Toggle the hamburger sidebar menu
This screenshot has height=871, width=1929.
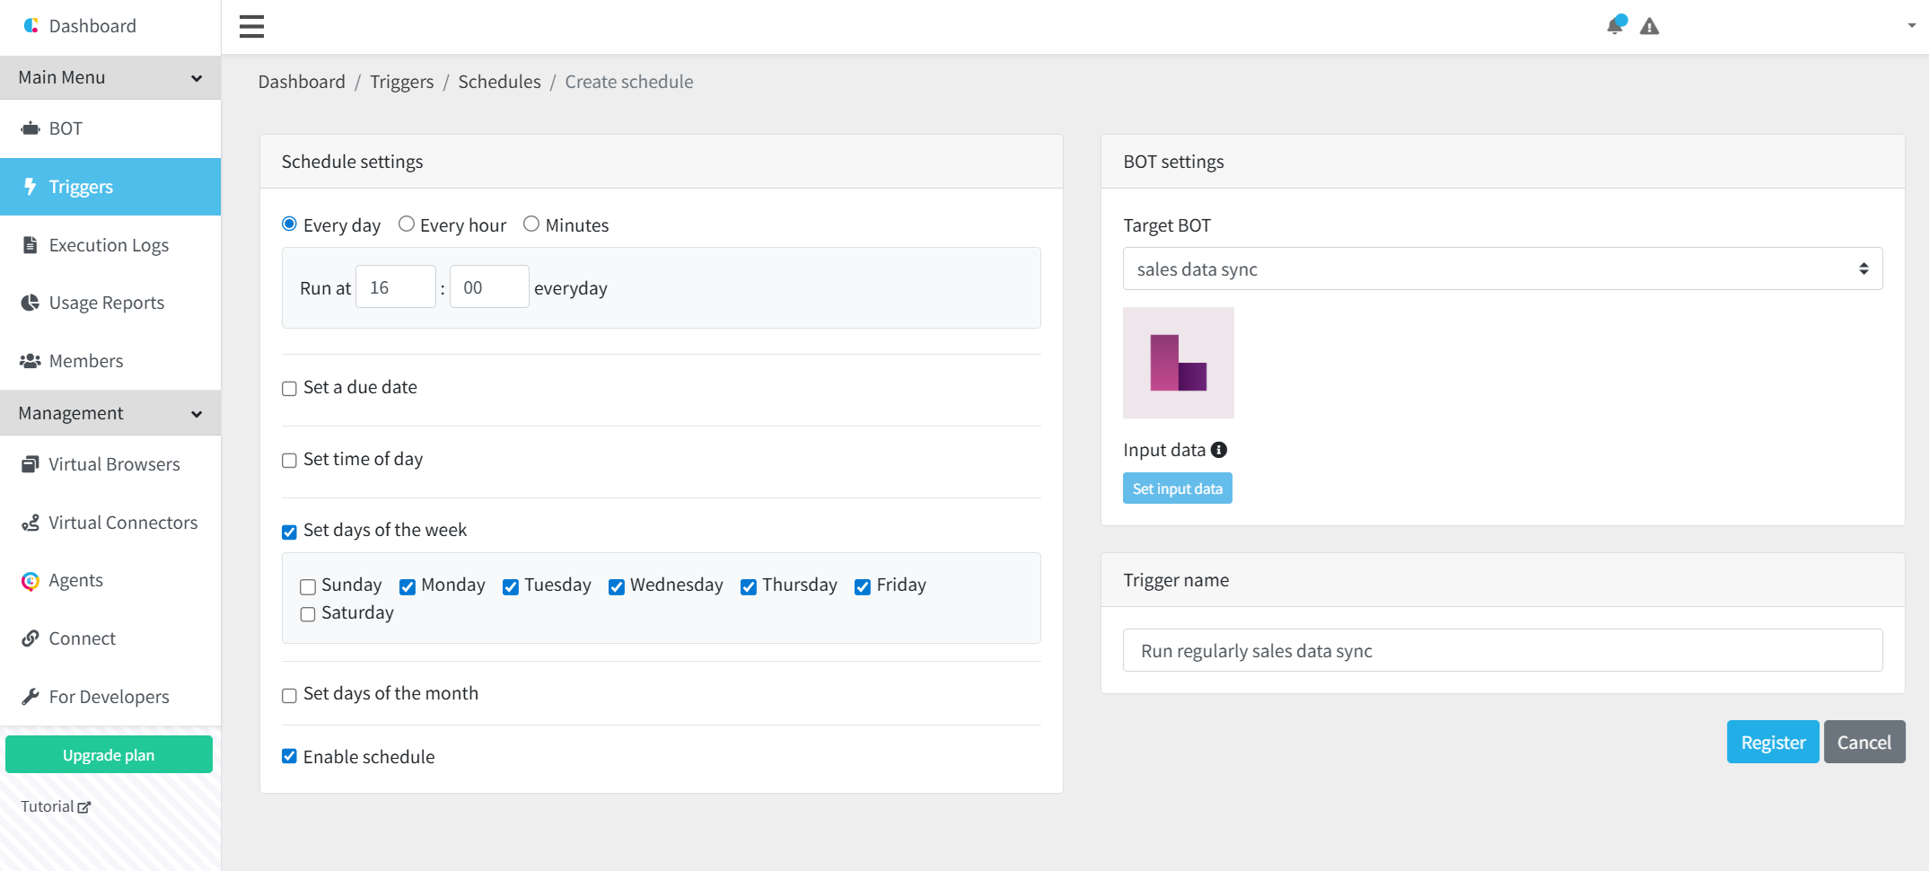(251, 26)
